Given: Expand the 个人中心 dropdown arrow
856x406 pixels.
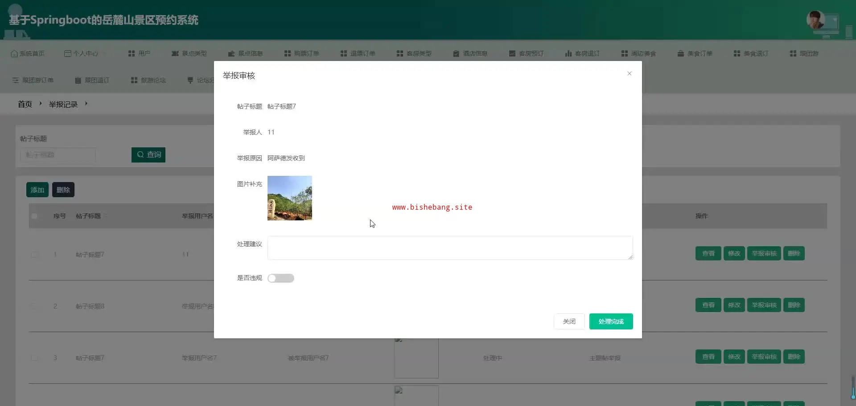Looking at the screenshot, I should (x=104, y=53).
